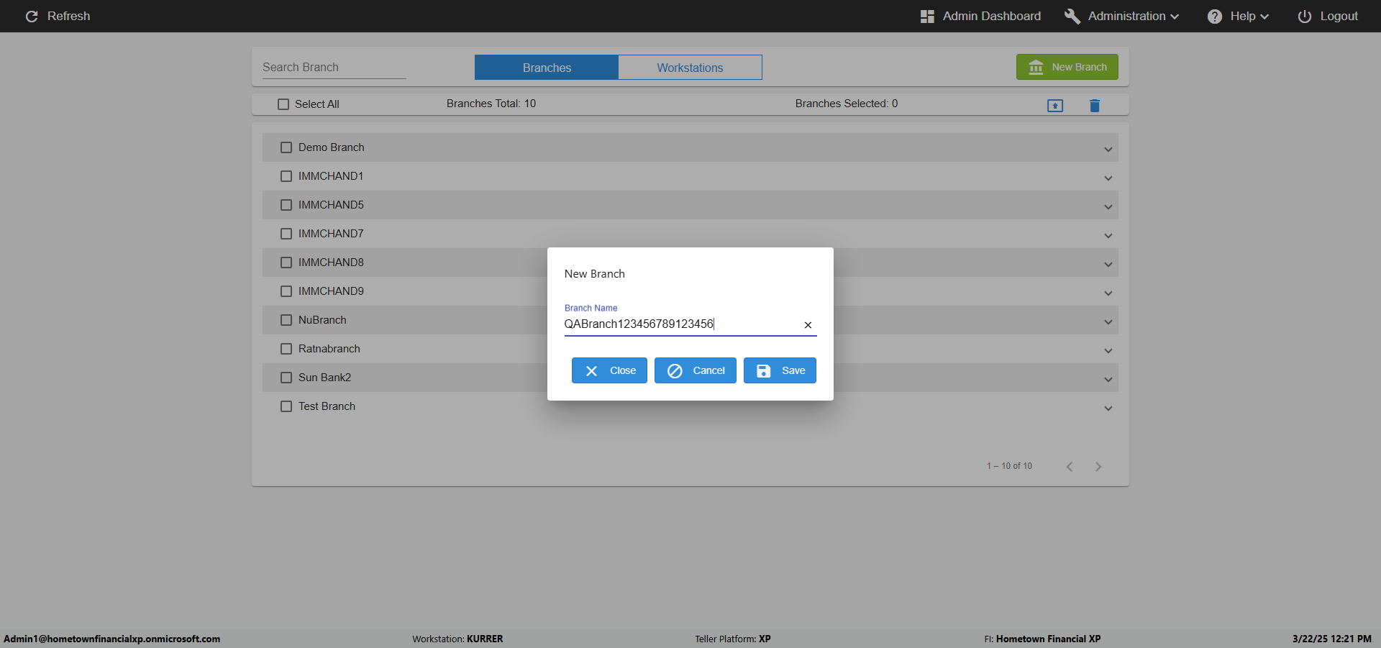Expand the NuBranch row chevron

click(x=1108, y=322)
